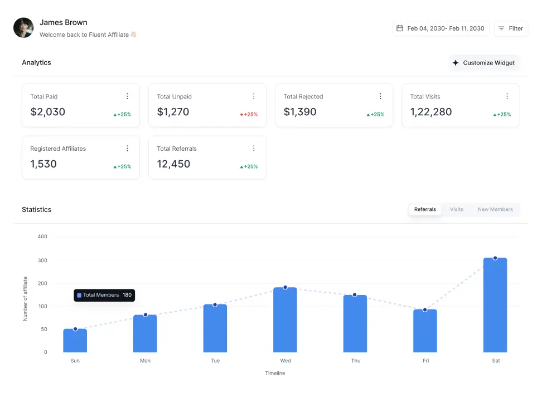The width and height of the screenshot is (542, 394).
Task: Open the Feb 04, 2030 - Feb 11, 2030 date picker
Action: coord(441,28)
